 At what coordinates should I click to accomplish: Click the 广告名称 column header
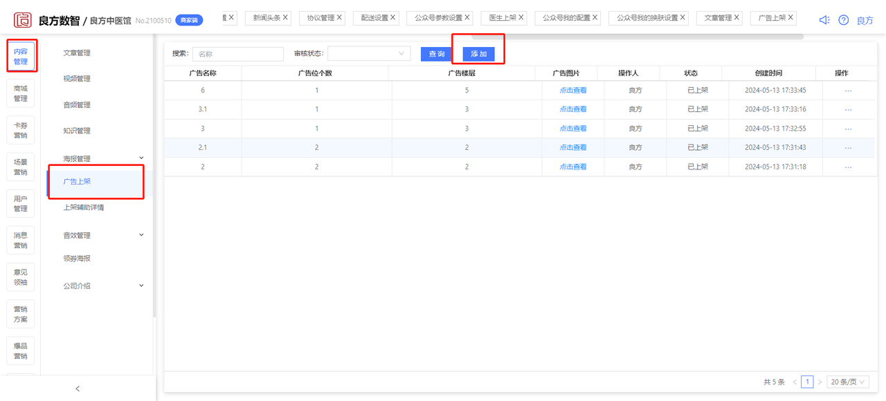coord(203,73)
